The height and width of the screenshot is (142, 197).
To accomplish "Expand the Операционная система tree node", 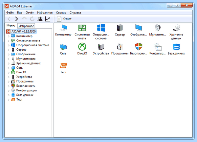I will click(x=9, y=45).
